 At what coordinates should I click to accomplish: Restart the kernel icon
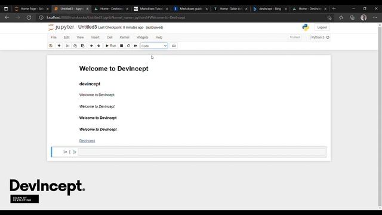click(128, 46)
